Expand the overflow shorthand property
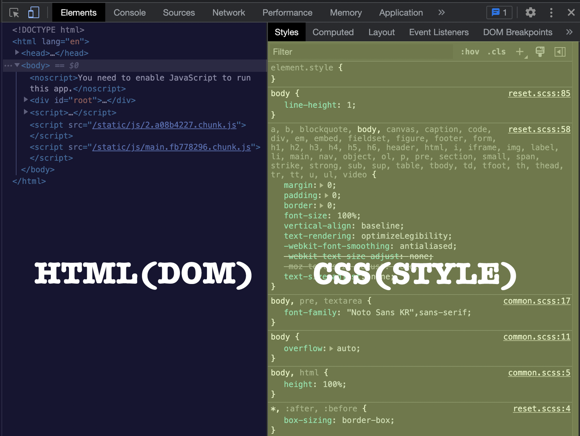Image resolution: width=580 pixels, height=436 pixels. [x=331, y=349]
